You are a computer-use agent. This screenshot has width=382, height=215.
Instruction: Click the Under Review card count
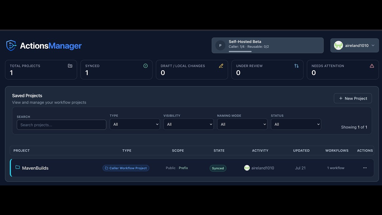238,73
